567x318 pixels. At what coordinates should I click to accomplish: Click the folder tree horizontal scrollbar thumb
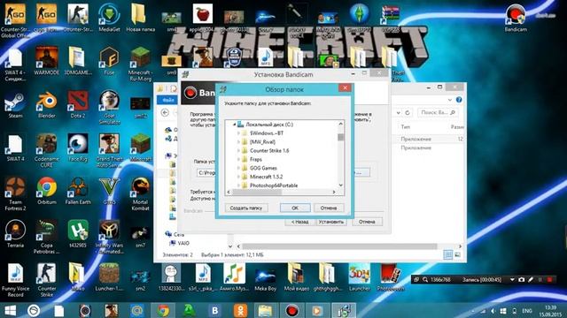257,193
